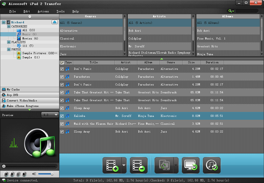
Task: Open My Cache panel
Action: tap(30, 89)
